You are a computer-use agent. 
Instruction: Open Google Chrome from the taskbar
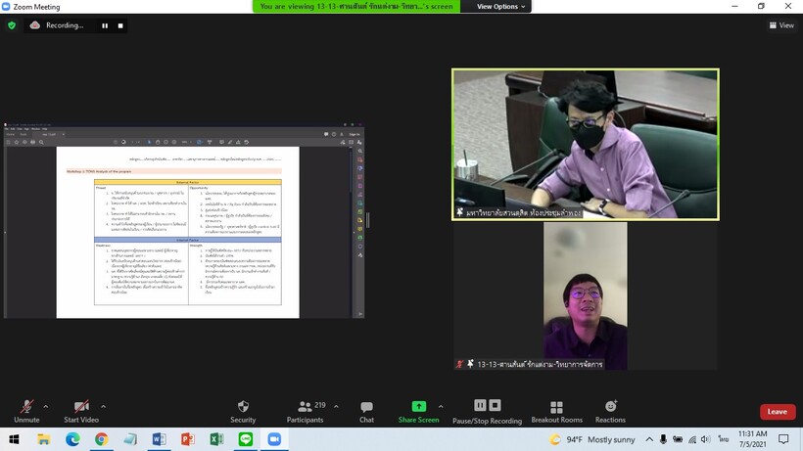[x=102, y=439]
